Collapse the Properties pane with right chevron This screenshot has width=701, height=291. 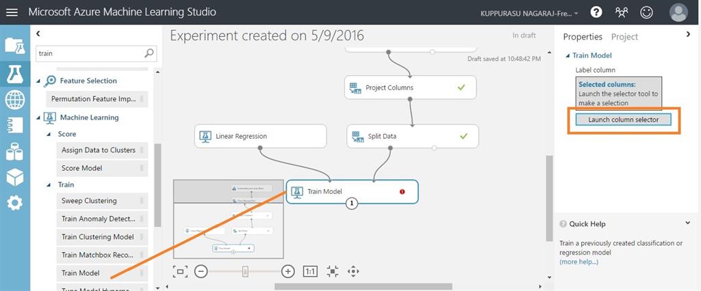[688, 34]
